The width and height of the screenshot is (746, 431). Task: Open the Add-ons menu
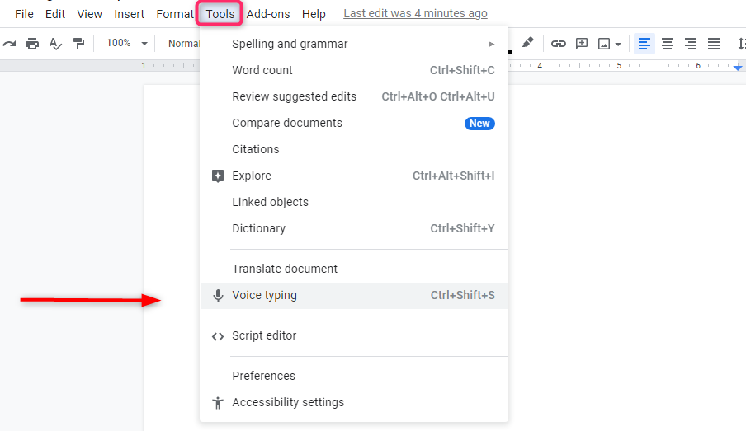pyautogui.click(x=268, y=14)
